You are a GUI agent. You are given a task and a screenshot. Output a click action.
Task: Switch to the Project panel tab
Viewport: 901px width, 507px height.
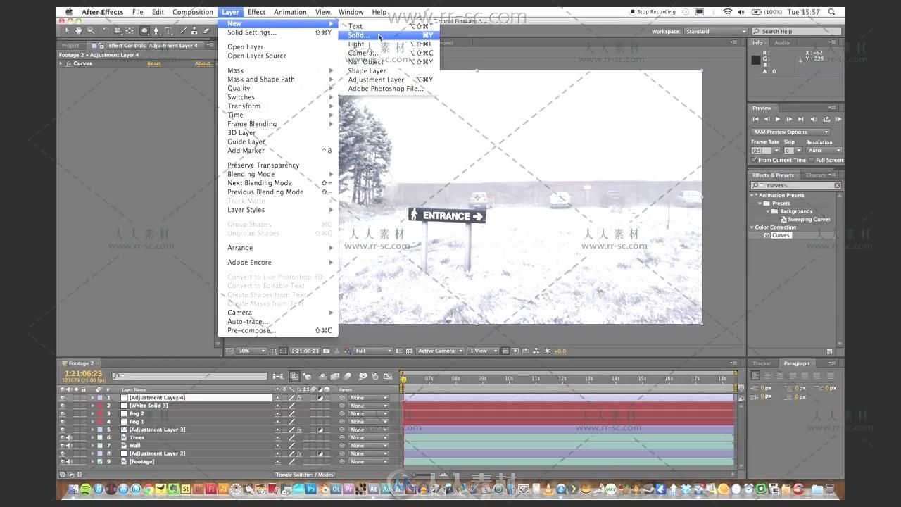coord(70,46)
